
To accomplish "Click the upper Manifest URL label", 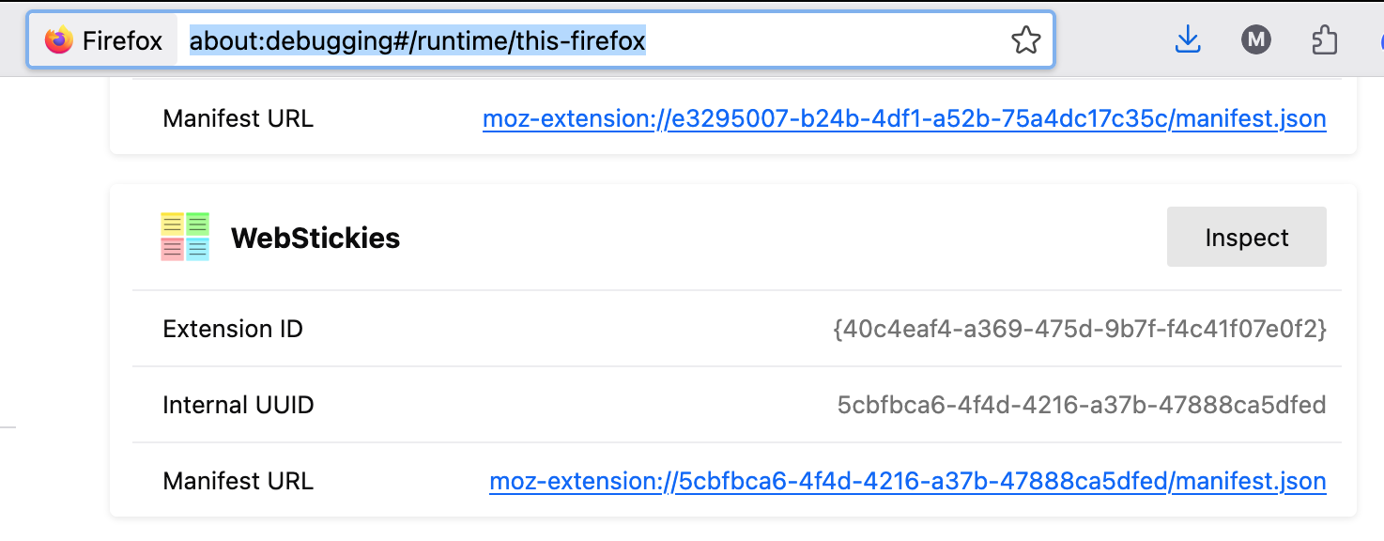I will point(238,119).
